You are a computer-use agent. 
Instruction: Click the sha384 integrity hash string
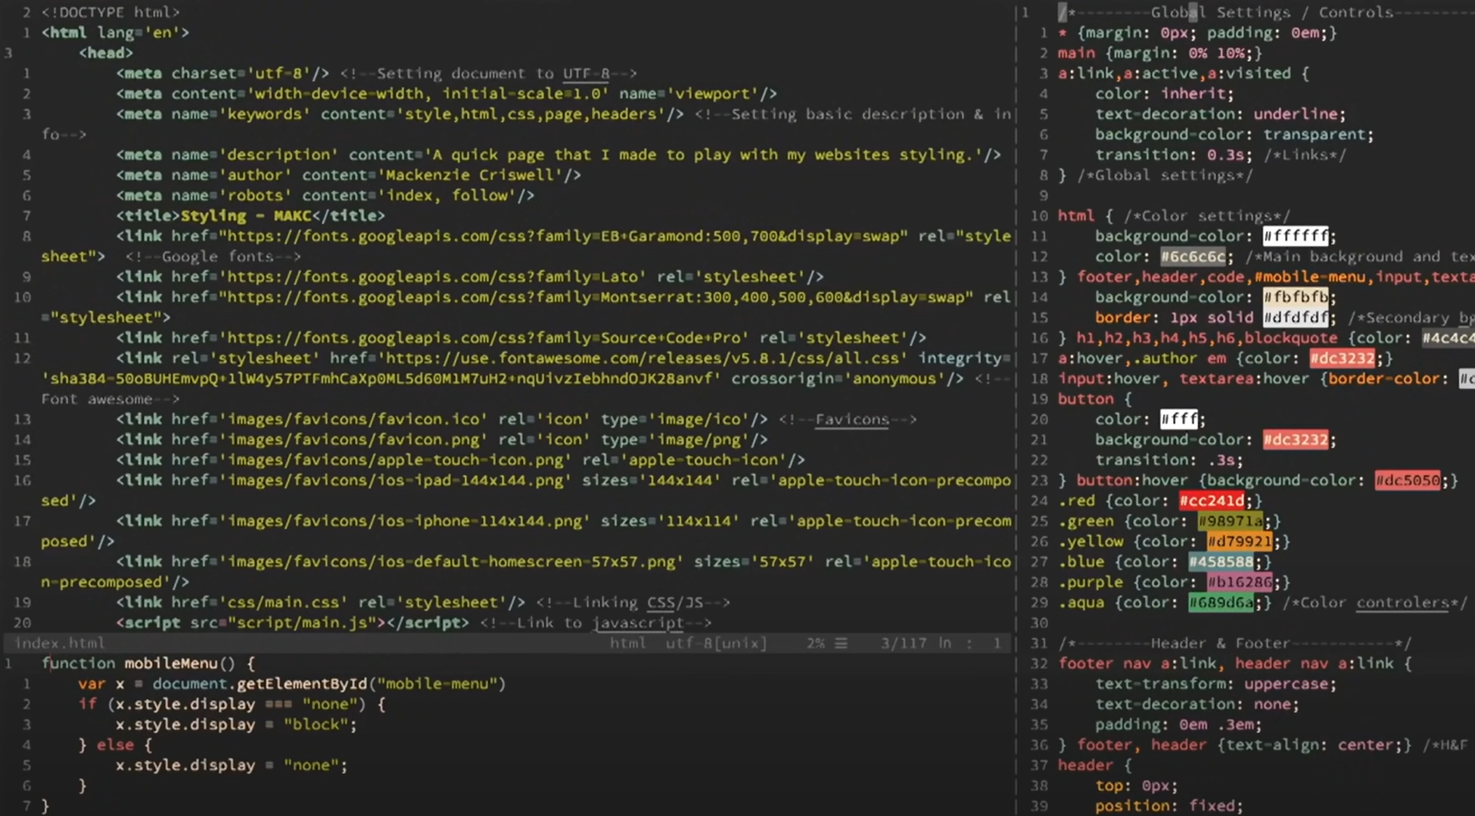(x=381, y=379)
